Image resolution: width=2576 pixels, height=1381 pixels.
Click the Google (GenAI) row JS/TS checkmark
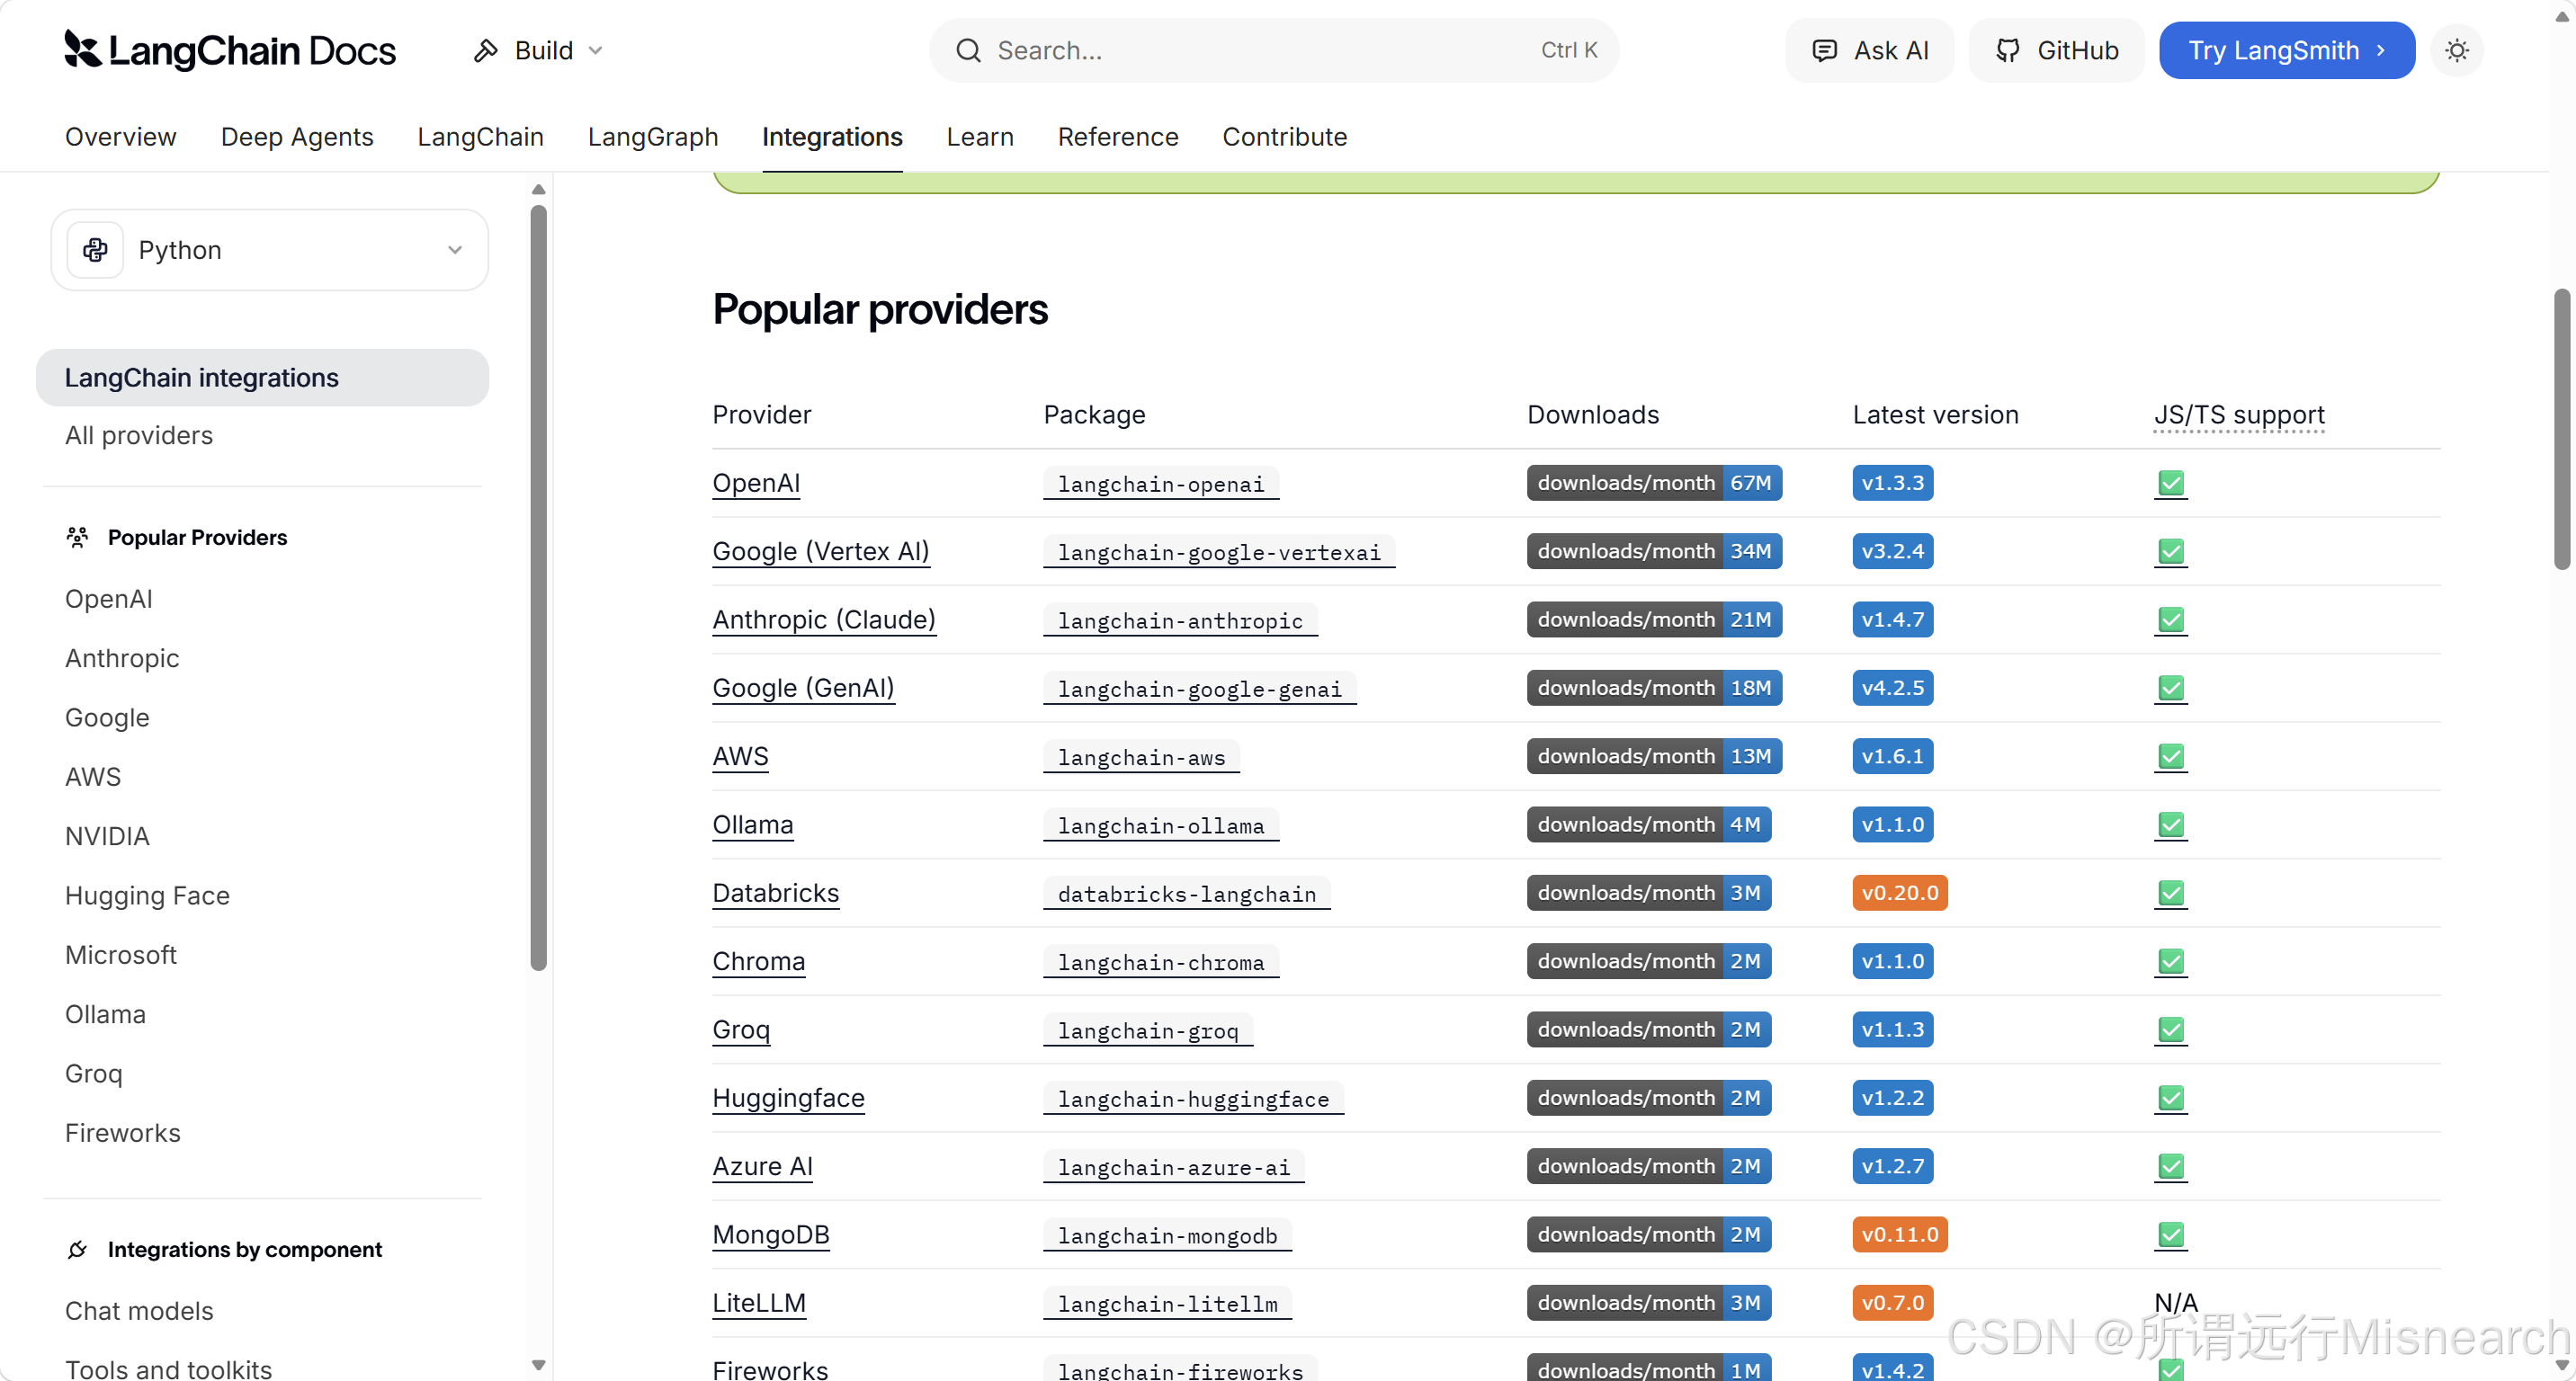click(x=2171, y=689)
